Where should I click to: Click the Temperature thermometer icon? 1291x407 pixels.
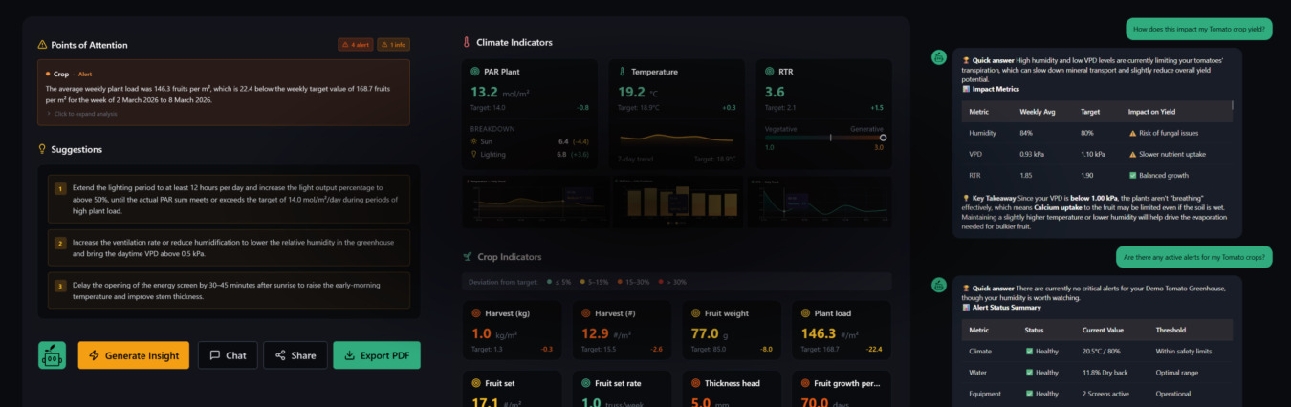point(622,72)
